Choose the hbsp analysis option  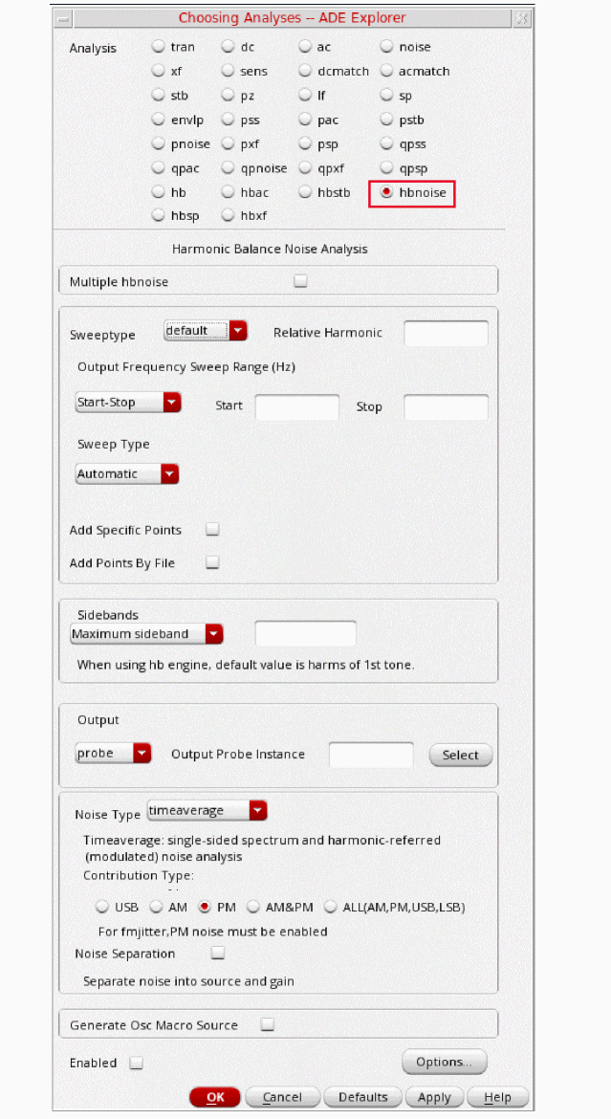tap(159, 215)
